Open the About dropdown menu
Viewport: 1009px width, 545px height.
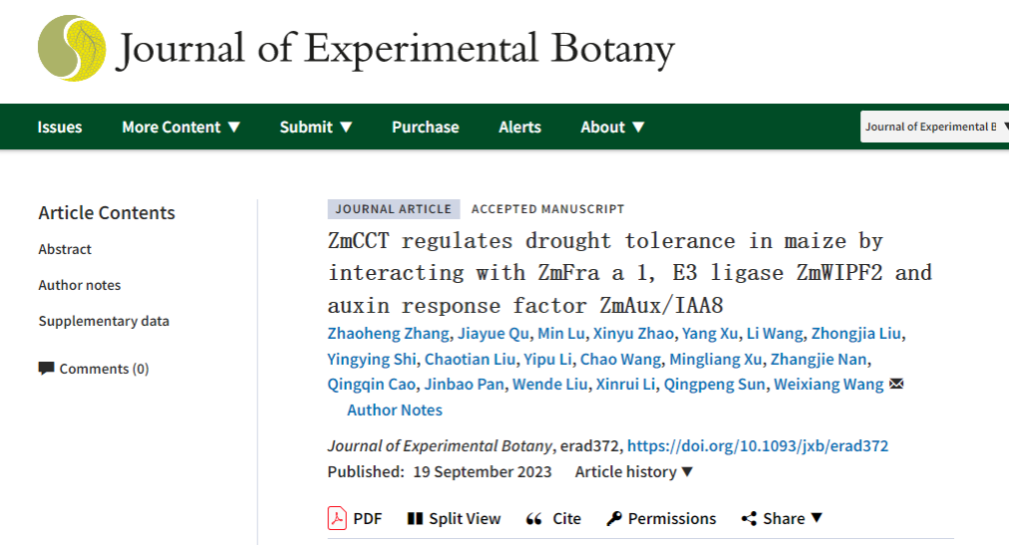tap(612, 128)
